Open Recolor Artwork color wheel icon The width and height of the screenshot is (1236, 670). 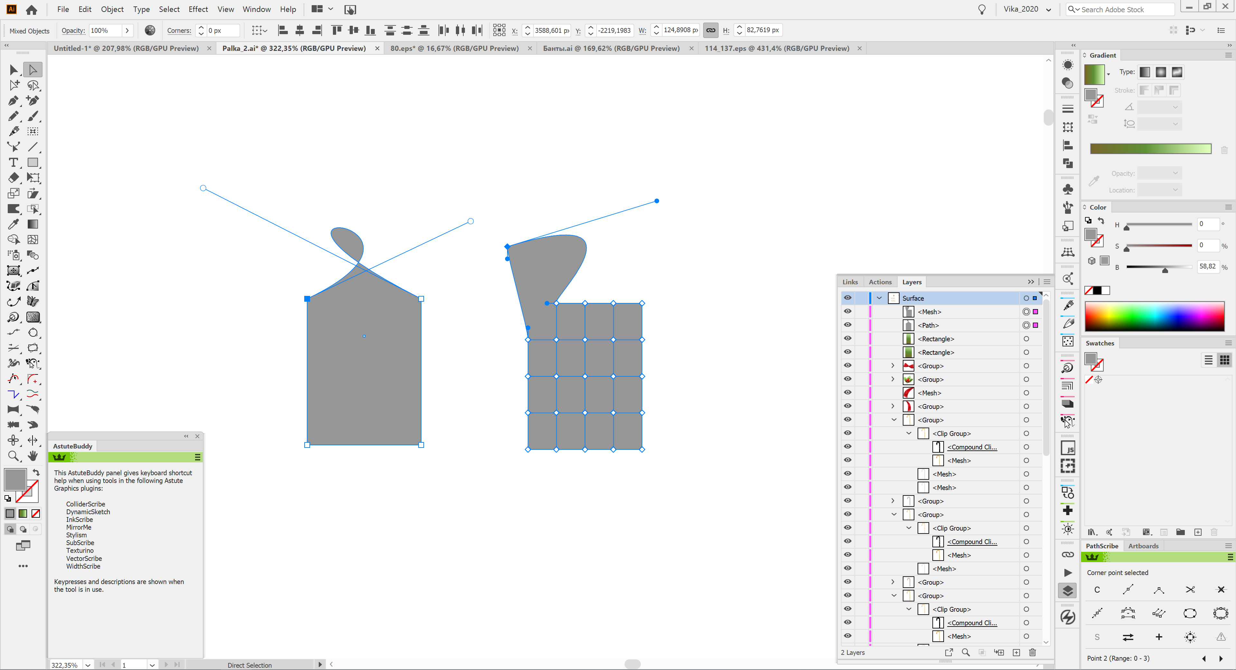click(x=150, y=30)
